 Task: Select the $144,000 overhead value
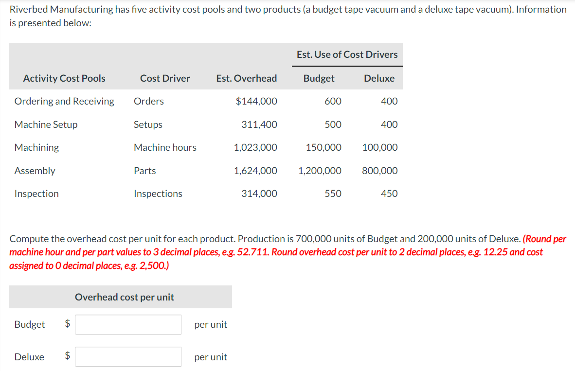259,101
